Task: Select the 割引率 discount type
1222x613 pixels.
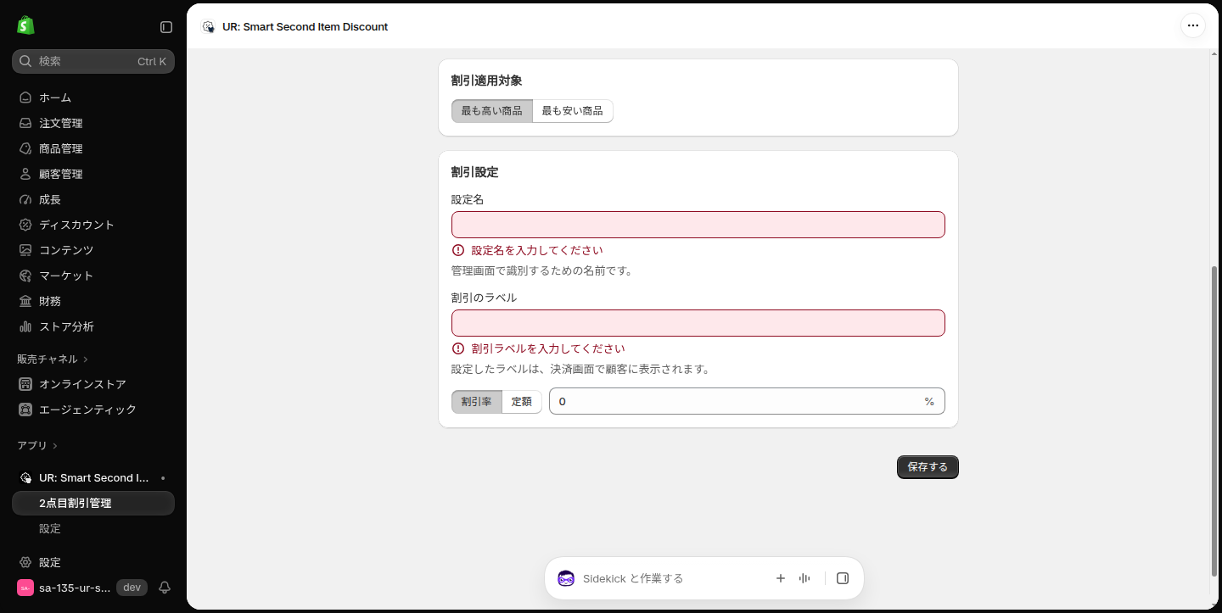Action: [477, 401]
